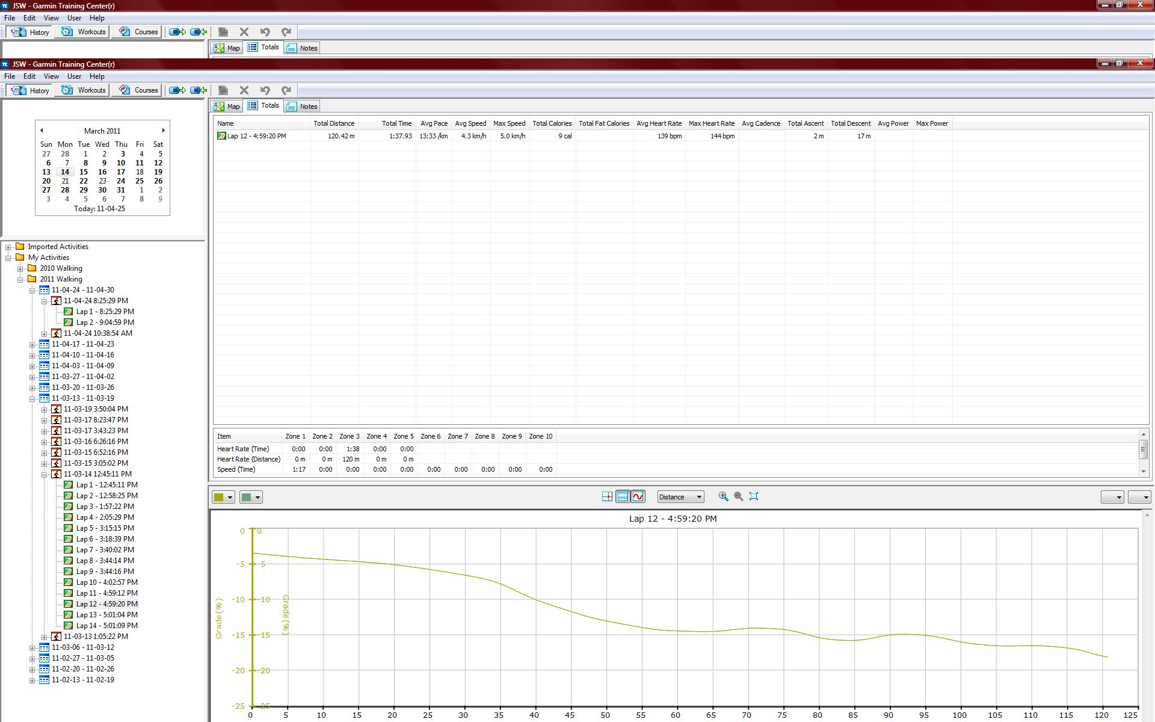Click the My Activities folder icon
Screen dimensions: 1155x722
(20, 258)
